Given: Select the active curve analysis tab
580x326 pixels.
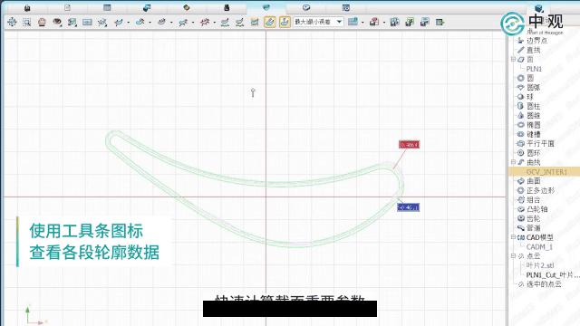Looking at the screenshot, I should click(266, 7).
